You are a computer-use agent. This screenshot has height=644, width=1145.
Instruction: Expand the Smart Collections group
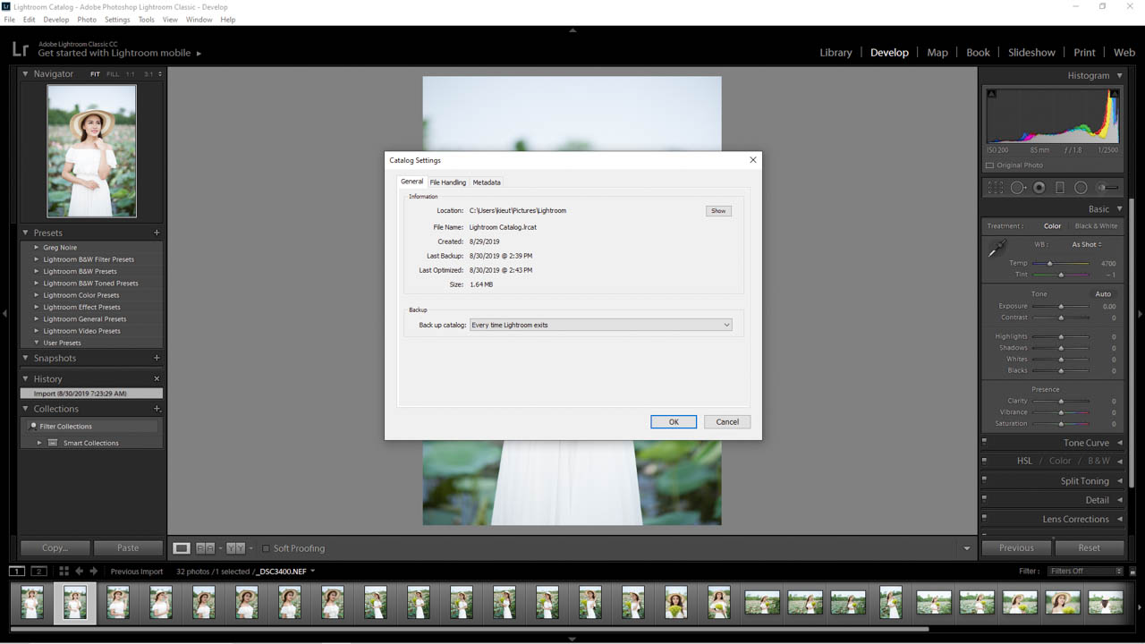39,442
